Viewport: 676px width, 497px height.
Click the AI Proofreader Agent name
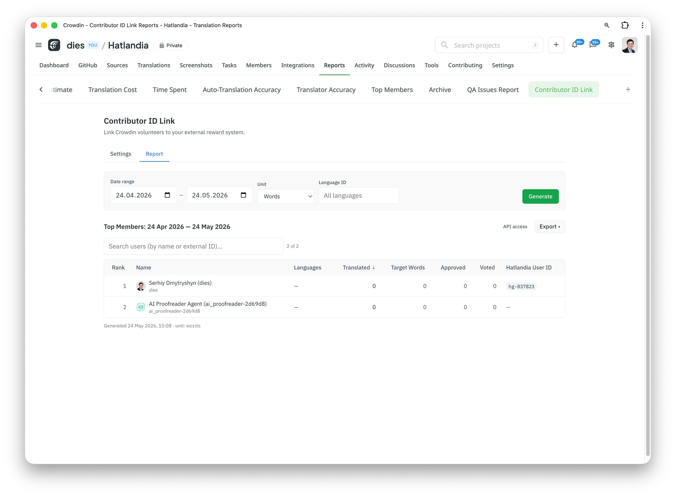[x=208, y=304]
